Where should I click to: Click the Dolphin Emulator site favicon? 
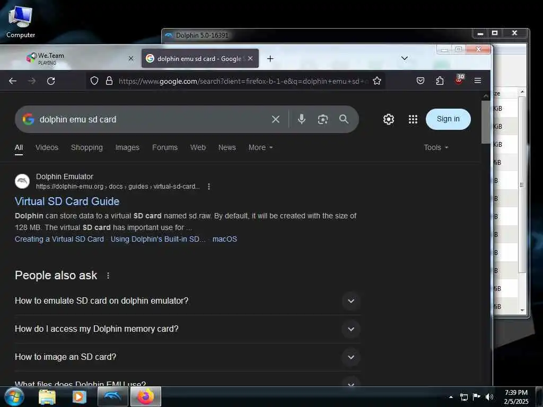point(22,181)
